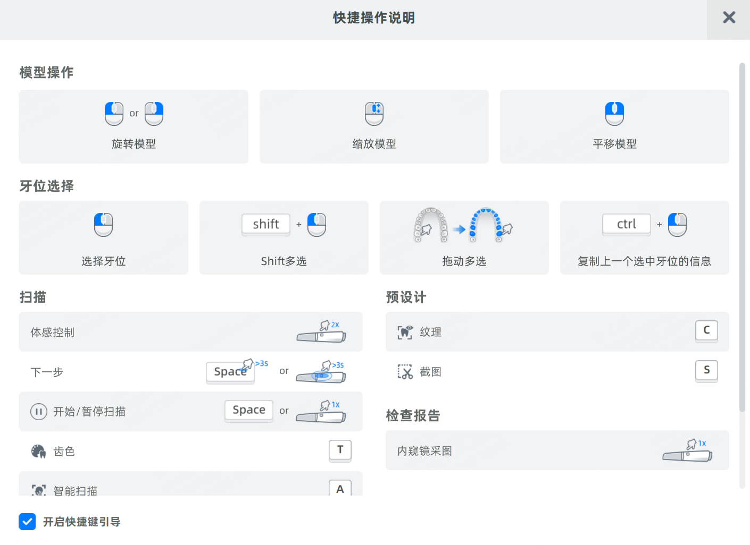Click the 截图 label
The height and width of the screenshot is (545, 750).
click(x=430, y=372)
